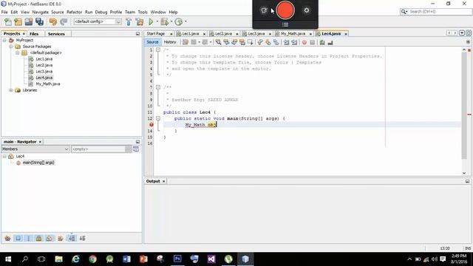Image resolution: width=473 pixels, height=266 pixels.
Task: Close the Output panel tab
Action: (x=164, y=181)
